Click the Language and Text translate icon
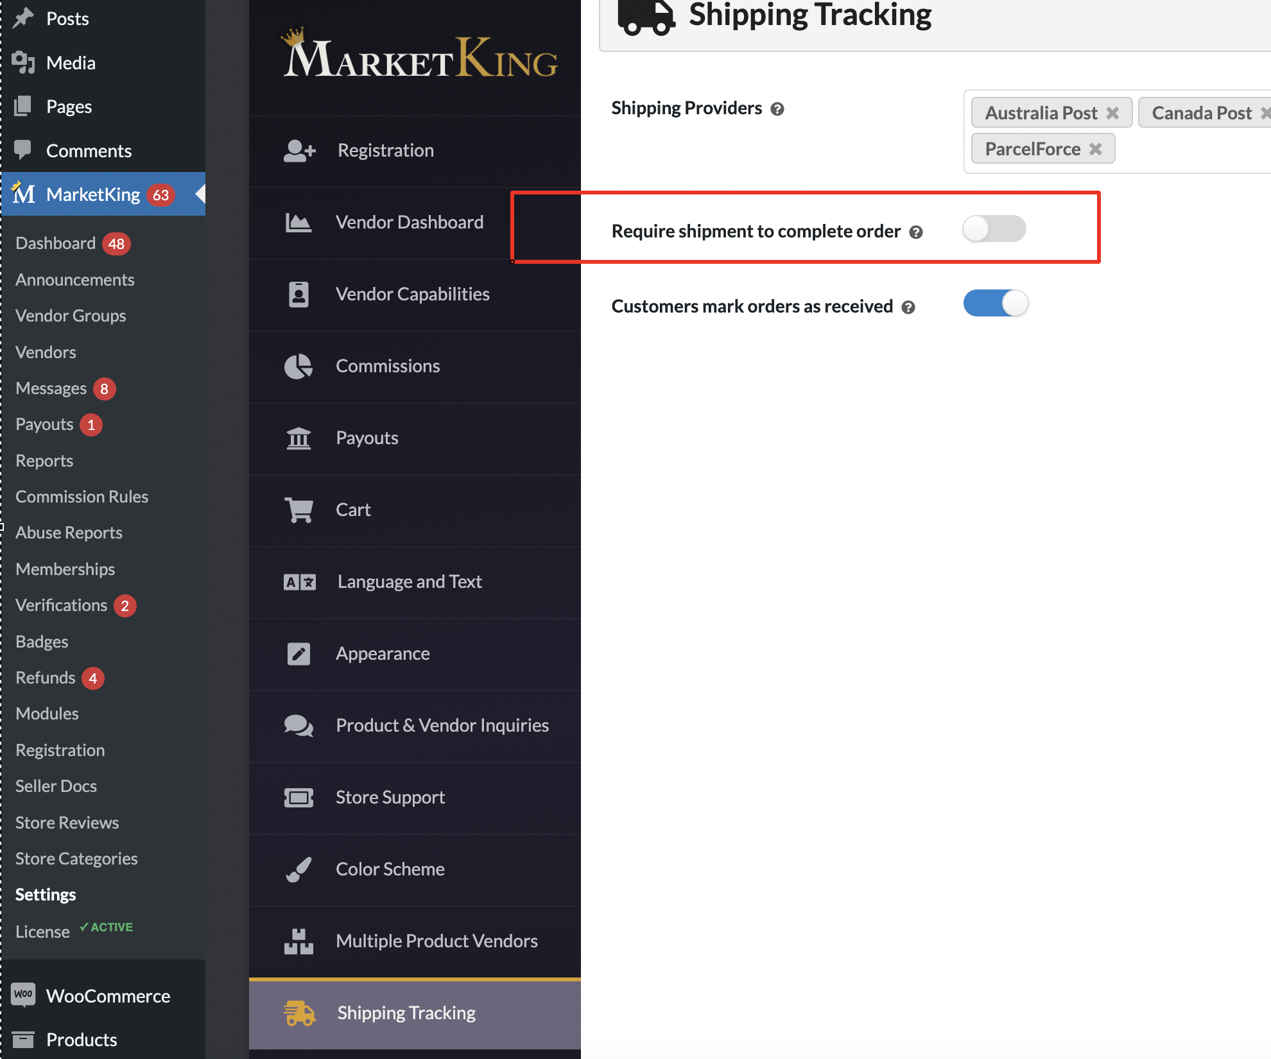 (x=299, y=582)
